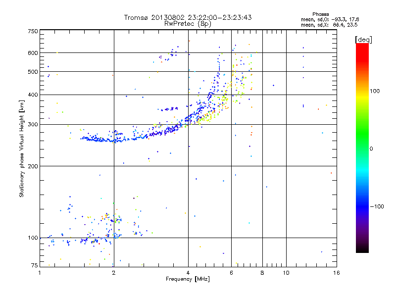Click the 0 label beside the colorbar
Screen dimensions: 396x297
coord(372,148)
